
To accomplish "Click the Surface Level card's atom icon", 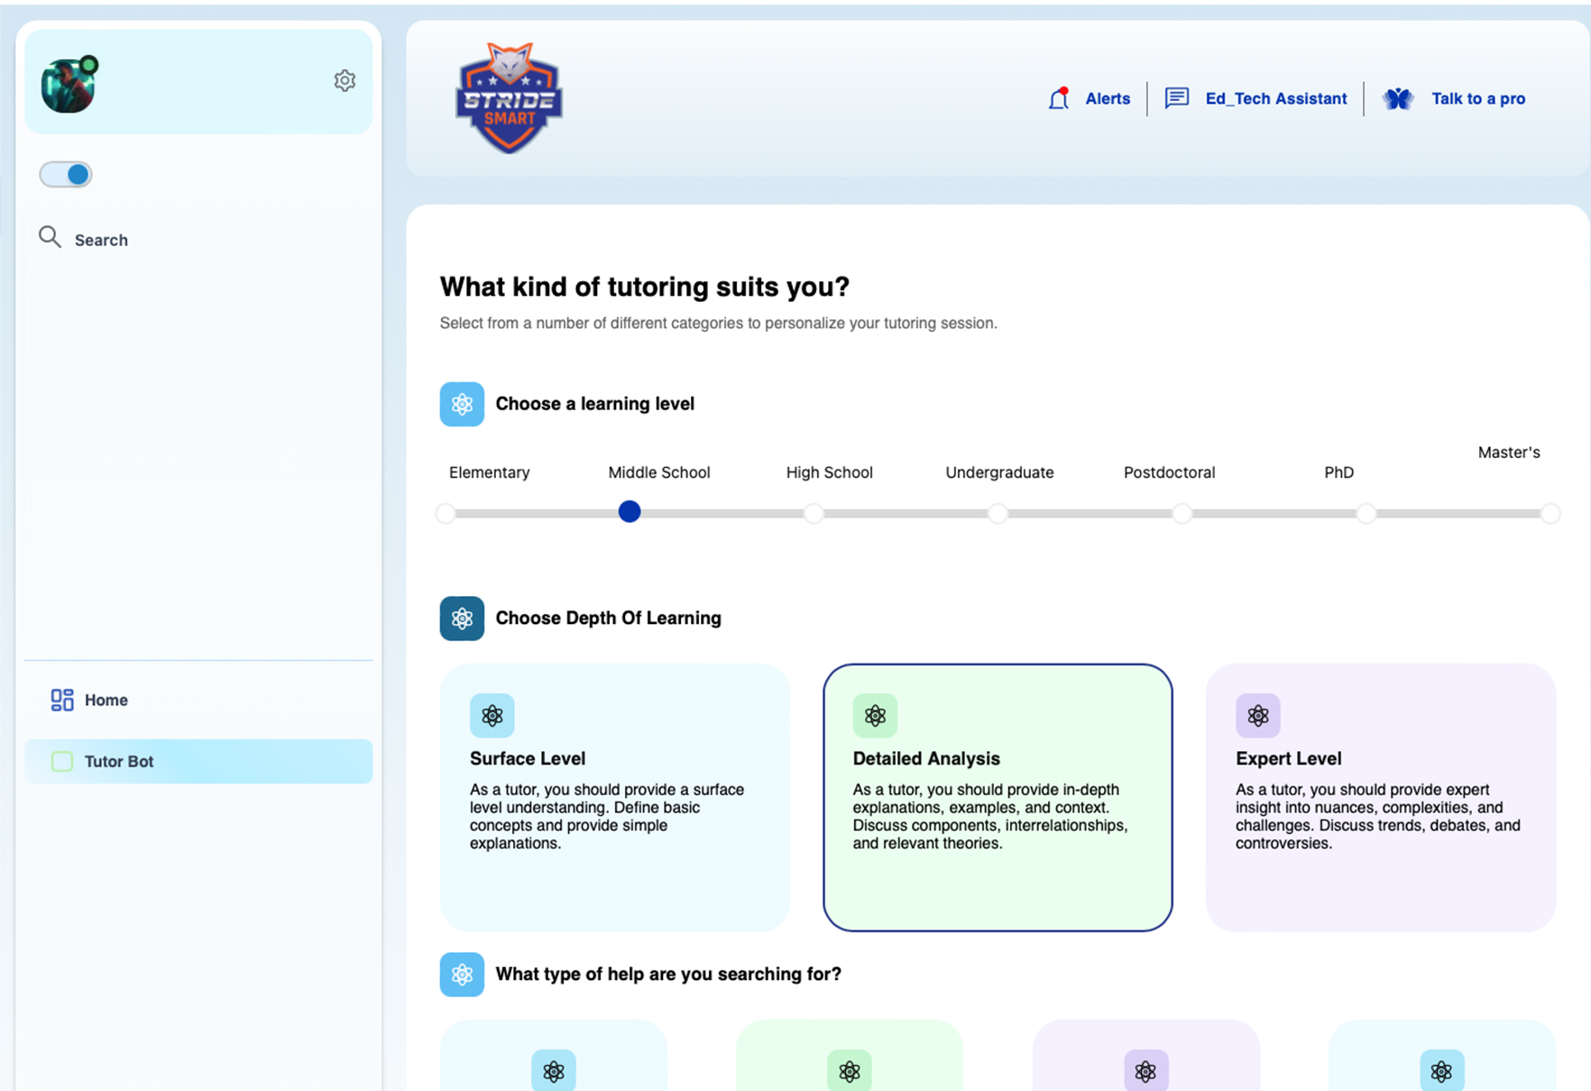I will [x=492, y=716].
